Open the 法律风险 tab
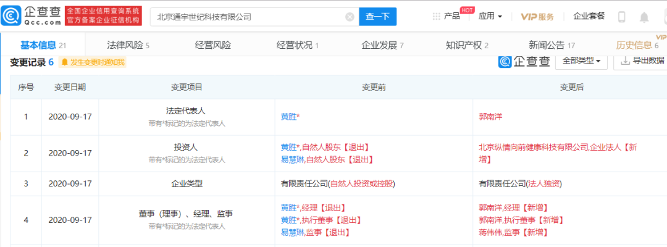The height and width of the screenshot is (247, 667). click(128, 45)
